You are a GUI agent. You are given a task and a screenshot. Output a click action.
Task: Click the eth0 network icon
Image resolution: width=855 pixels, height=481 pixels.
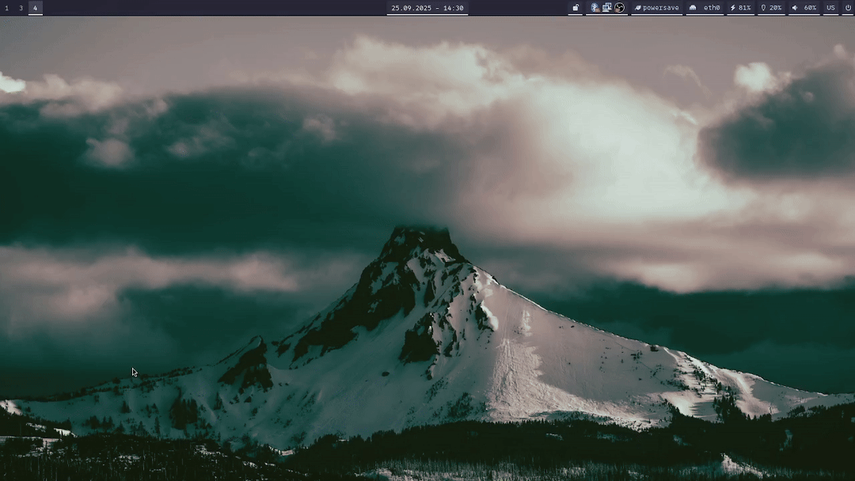[693, 8]
